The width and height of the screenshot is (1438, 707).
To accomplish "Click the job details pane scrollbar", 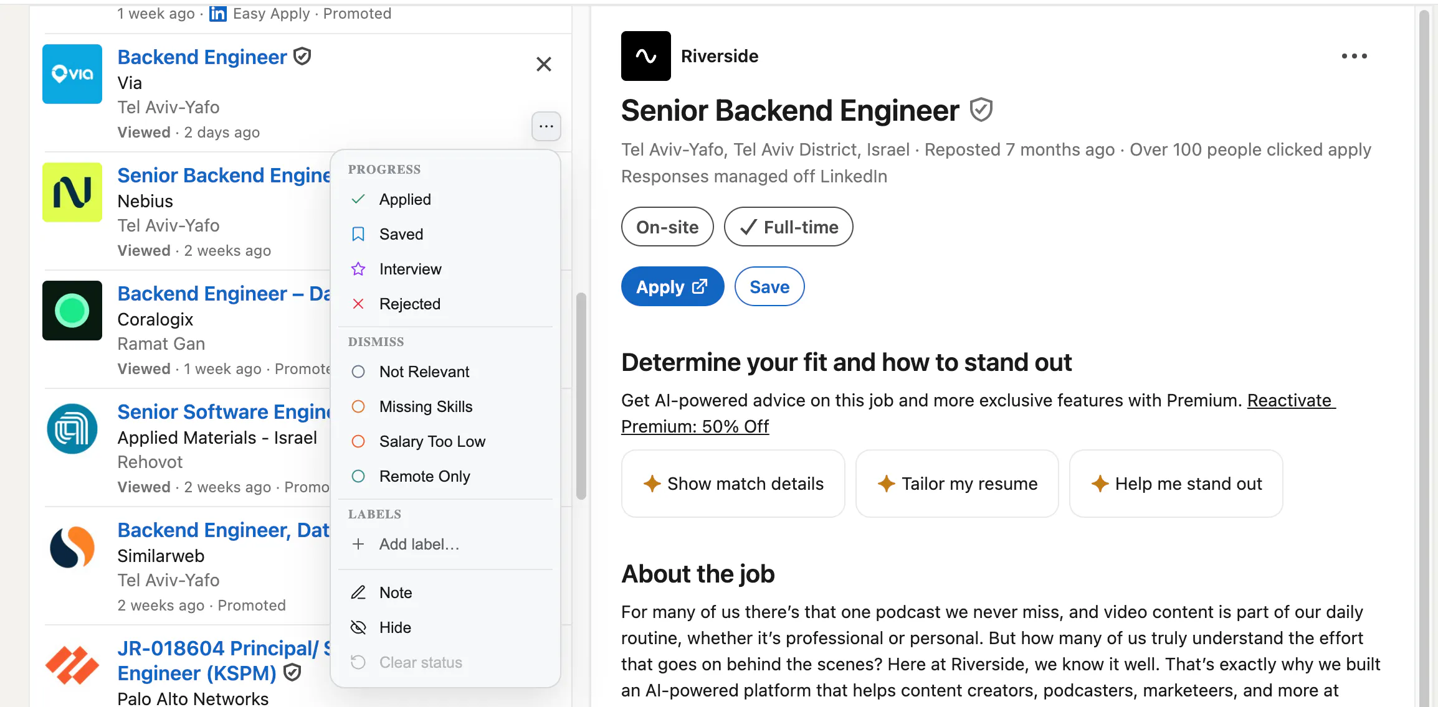I will (x=1424, y=358).
